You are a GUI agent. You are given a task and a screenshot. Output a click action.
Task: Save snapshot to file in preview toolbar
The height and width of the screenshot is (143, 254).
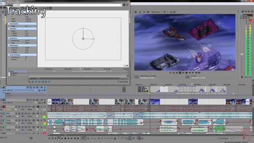coord(175,12)
